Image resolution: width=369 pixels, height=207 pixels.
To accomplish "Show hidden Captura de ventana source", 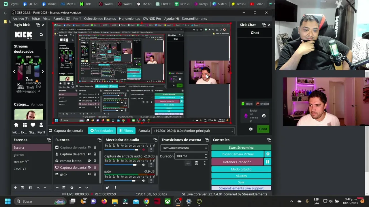I will tap(89, 147).
